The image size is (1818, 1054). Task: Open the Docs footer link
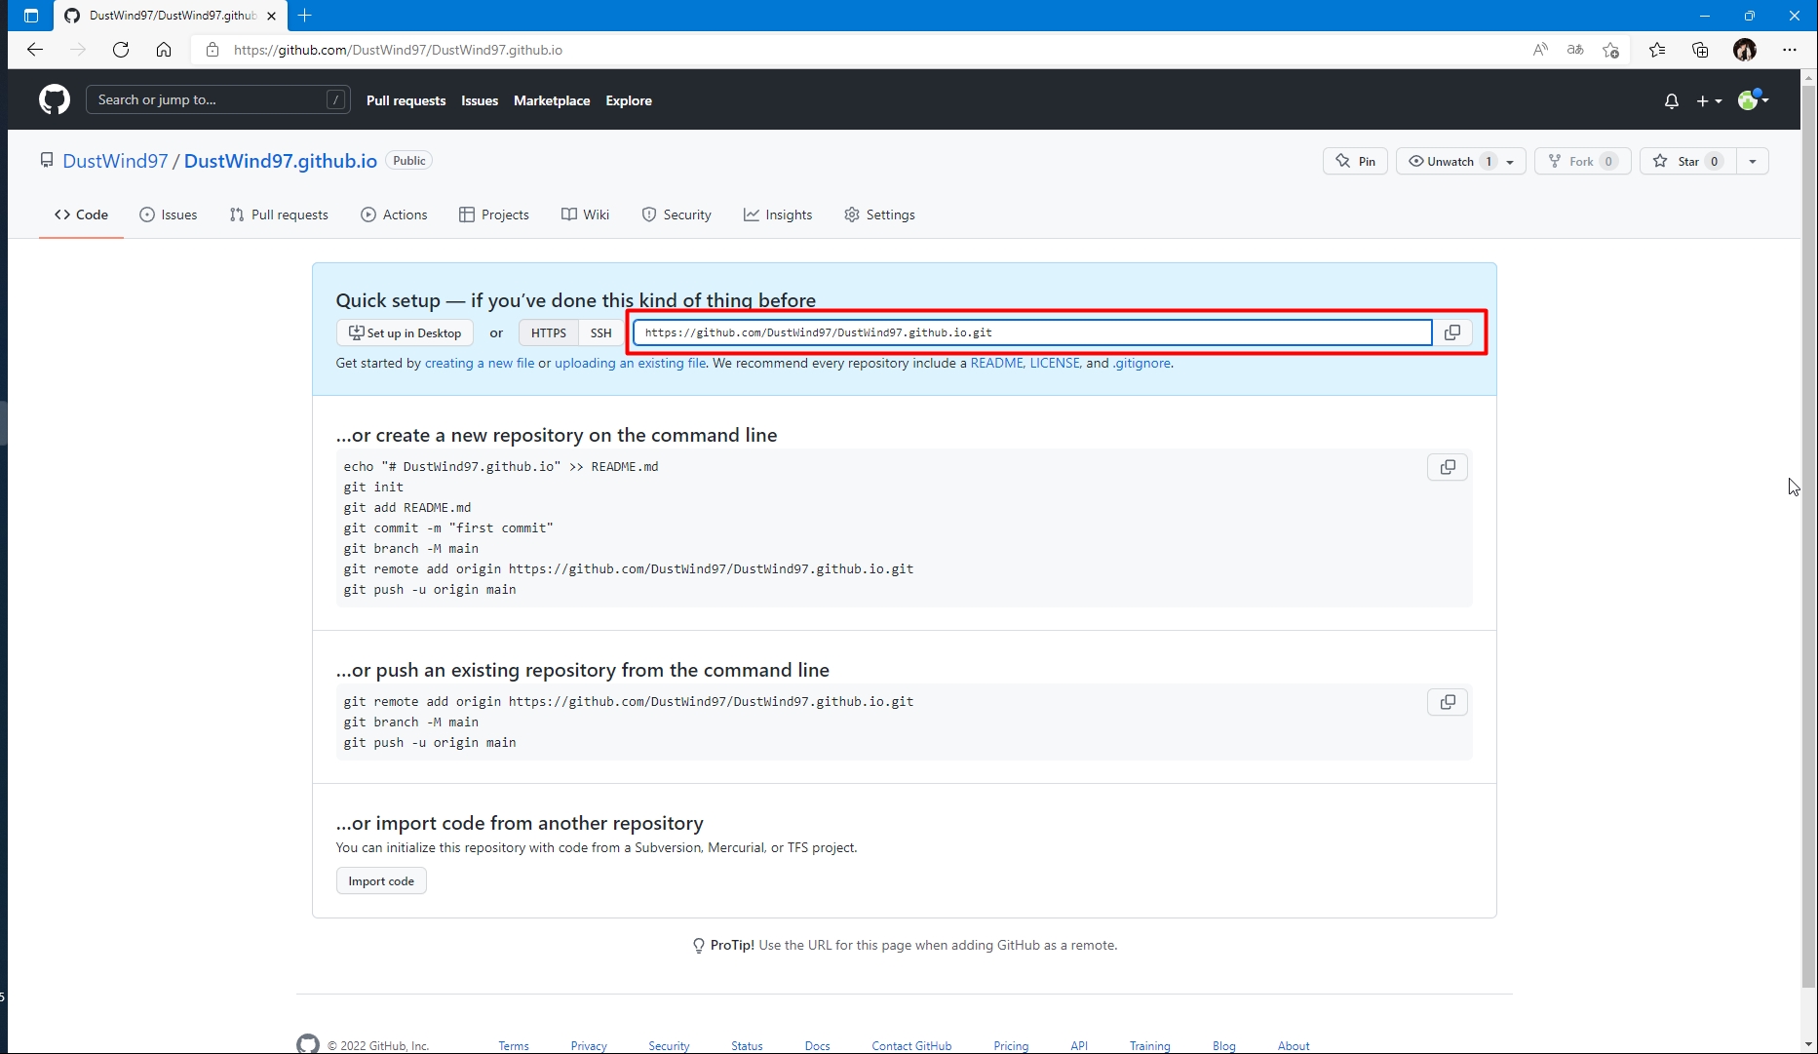click(x=817, y=1046)
